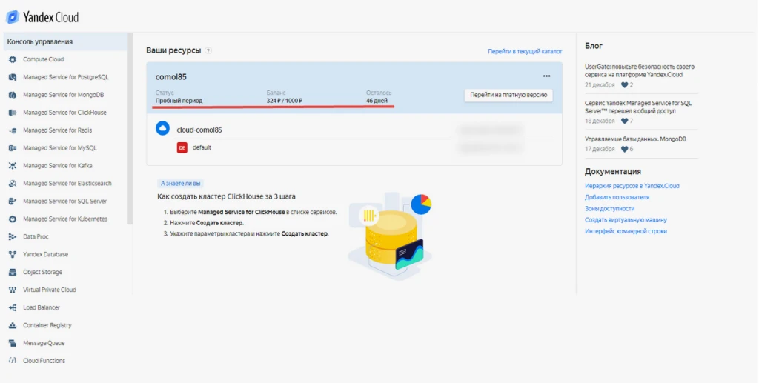
Task: Click balance value 324 ₽ / 1000 ₽
Action: pos(284,101)
